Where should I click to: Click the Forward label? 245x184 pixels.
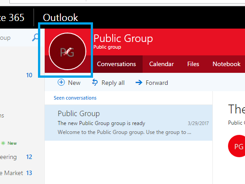pos(157,83)
